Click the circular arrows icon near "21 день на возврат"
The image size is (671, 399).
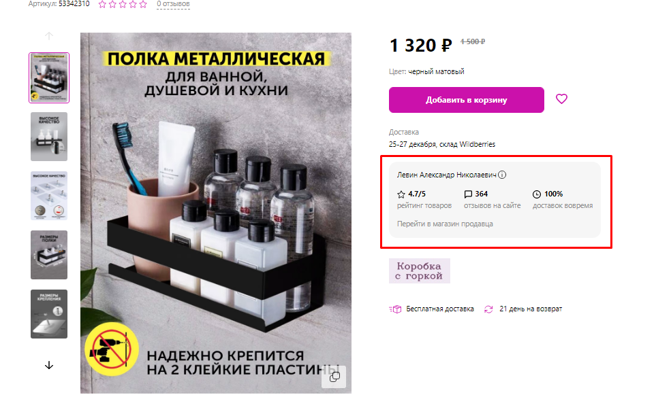pyautogui.click(x=488, y=309)
